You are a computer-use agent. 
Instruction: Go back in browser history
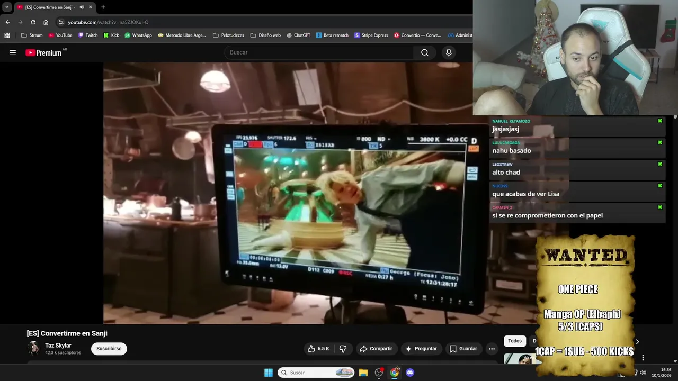tap(7, 22)
